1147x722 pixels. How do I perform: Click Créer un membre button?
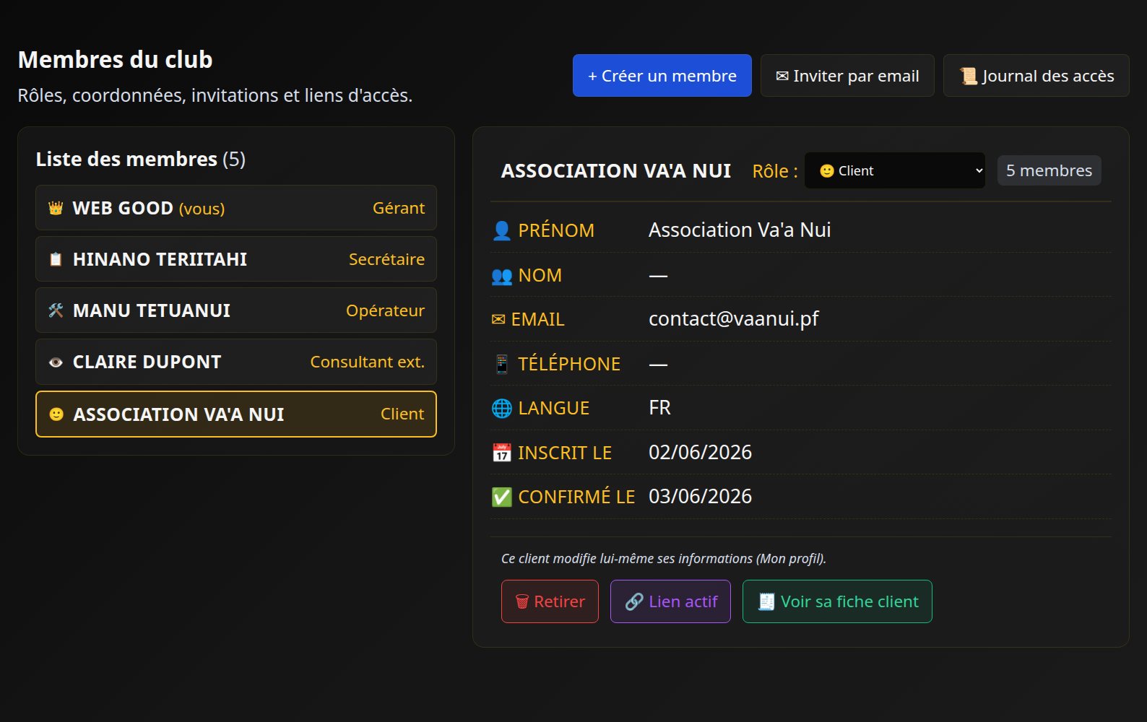[662, 76]
